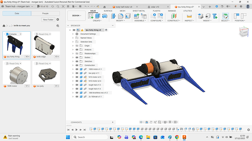
Task: Switch to the PLASTIC tab
Action: click(x=157, y=11)
